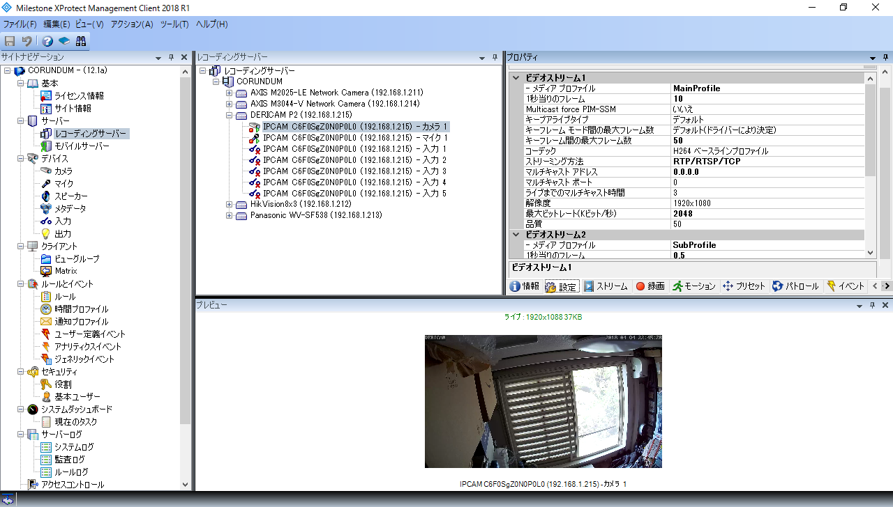Switch to the ストリーム tab

click(606, 286)
